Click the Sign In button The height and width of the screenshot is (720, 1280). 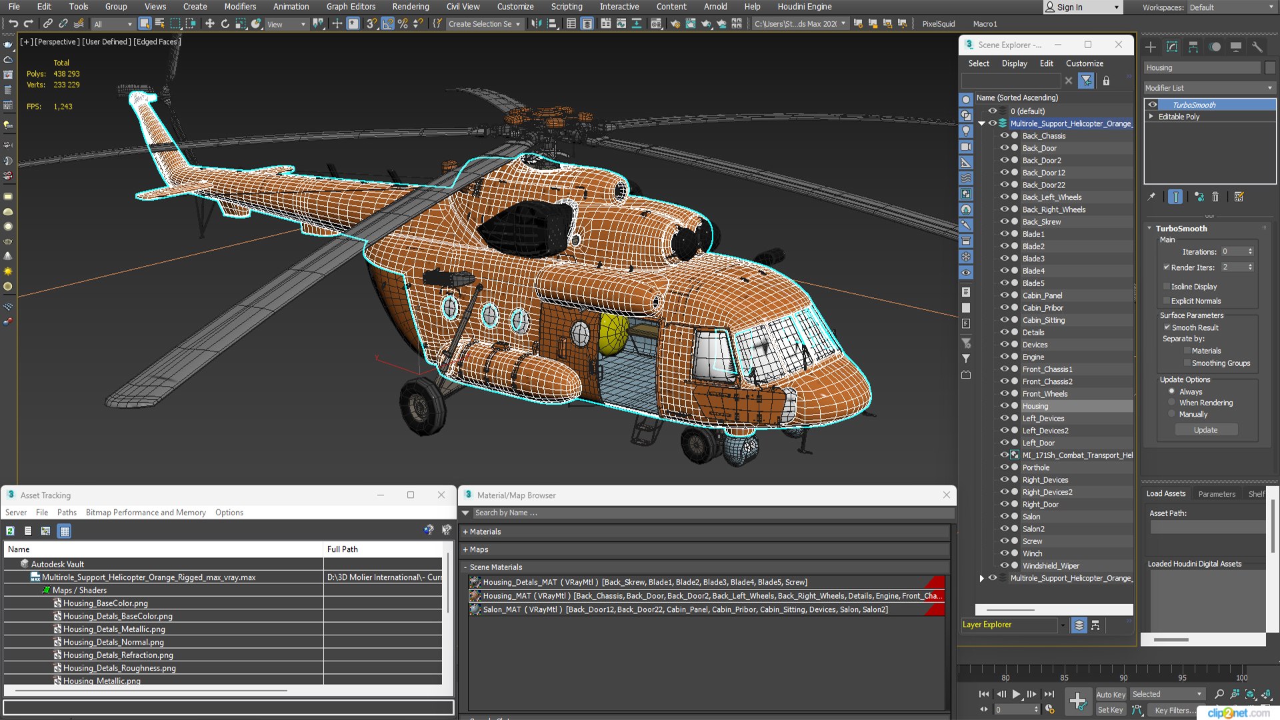coord(1081,7)
